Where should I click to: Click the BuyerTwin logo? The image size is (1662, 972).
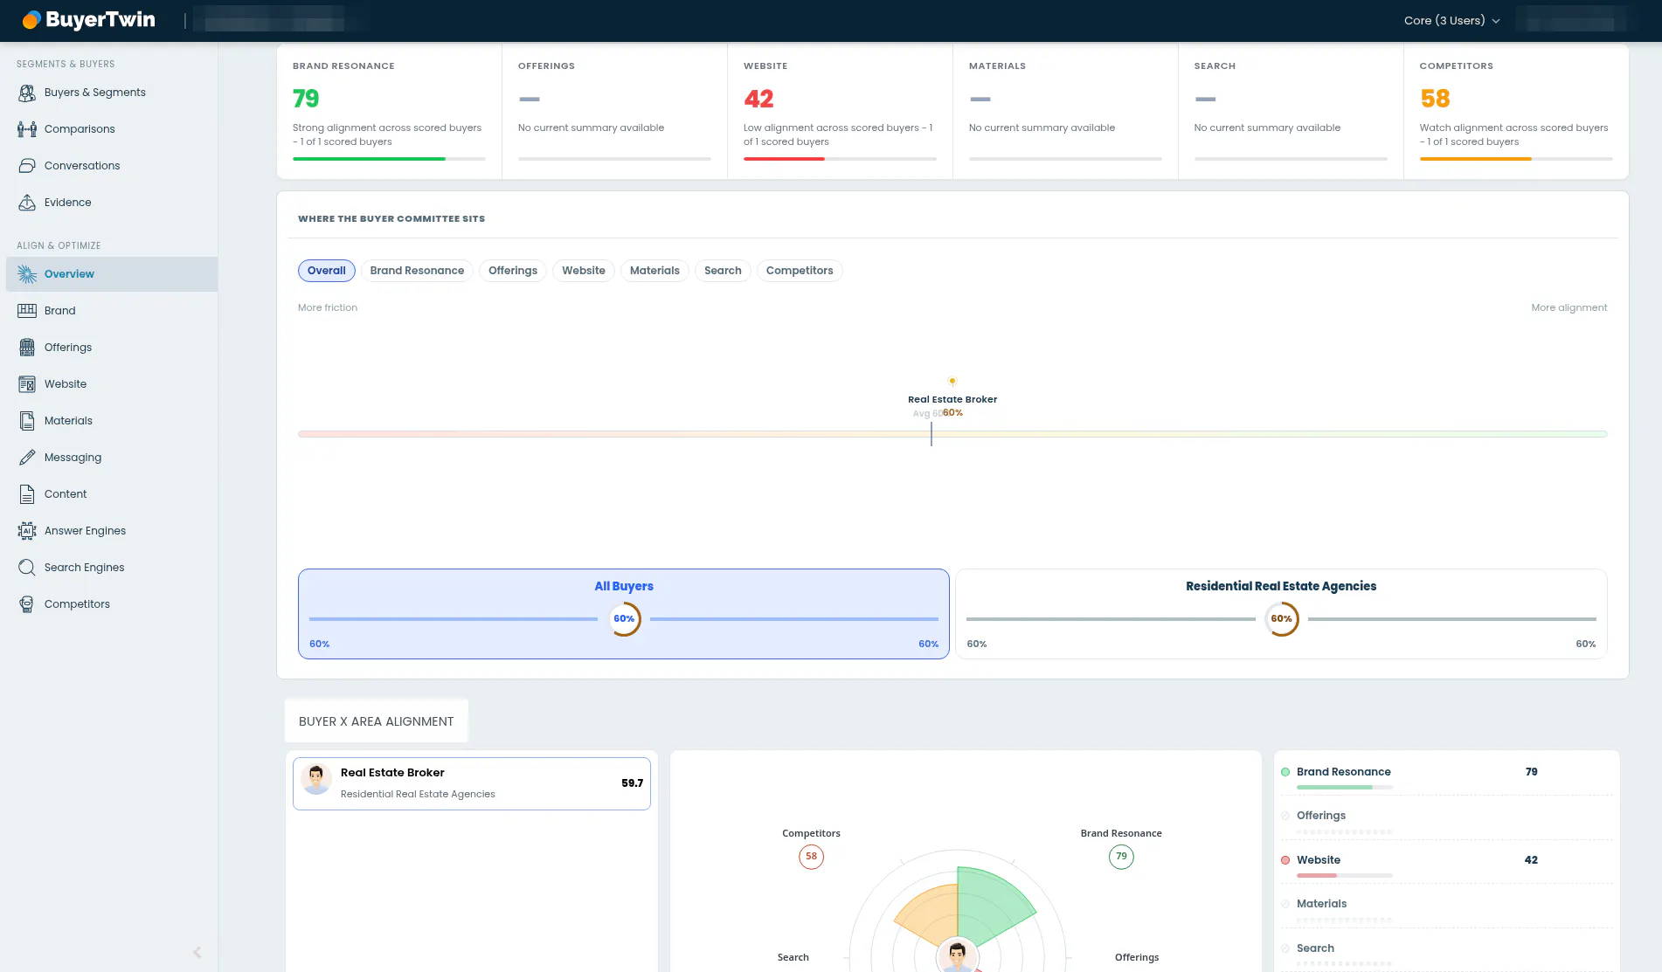click(88, 20)
